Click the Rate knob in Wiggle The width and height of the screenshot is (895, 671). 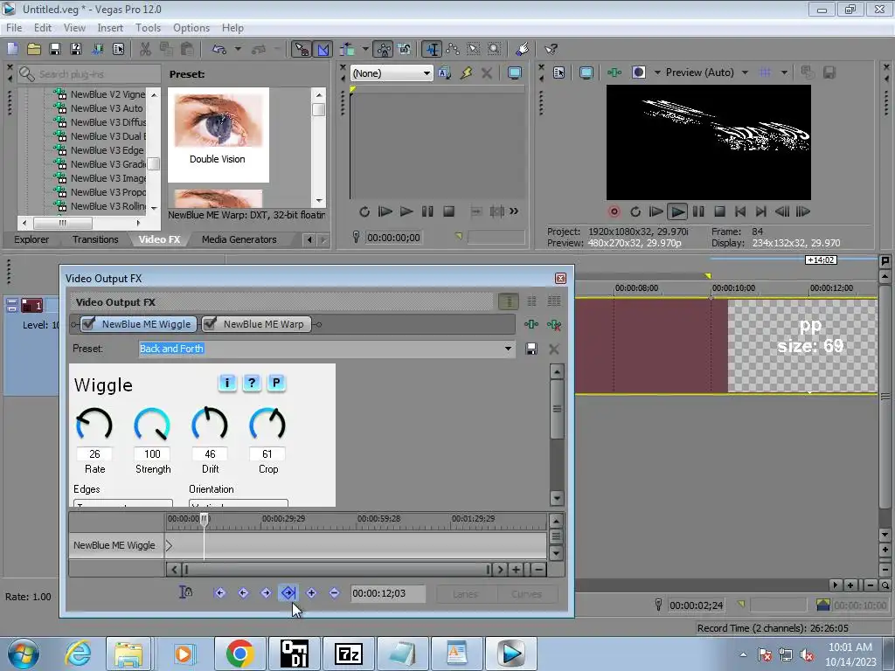pyautogui.click(x=94, y=425)
